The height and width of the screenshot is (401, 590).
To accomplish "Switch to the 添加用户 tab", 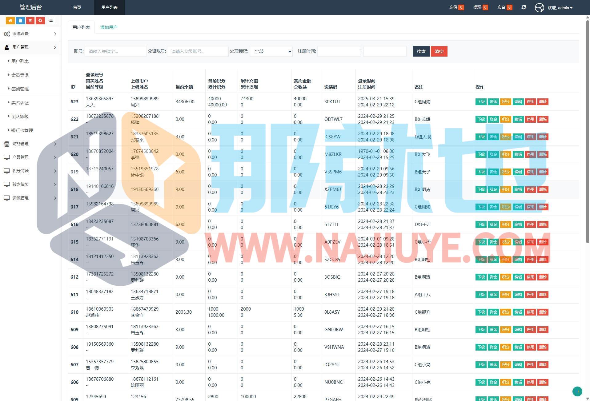I will [x=109, y=27].
